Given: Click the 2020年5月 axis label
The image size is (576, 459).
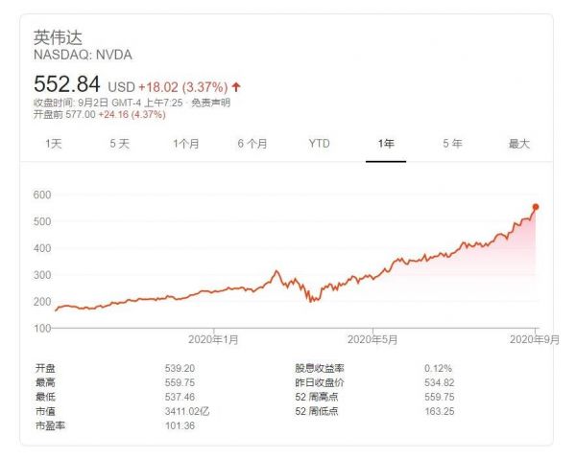Looking at the screenshot, I should pyautogui.click(x=372, y=339).
